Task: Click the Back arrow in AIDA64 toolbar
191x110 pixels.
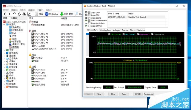Action: click(5, 14)
